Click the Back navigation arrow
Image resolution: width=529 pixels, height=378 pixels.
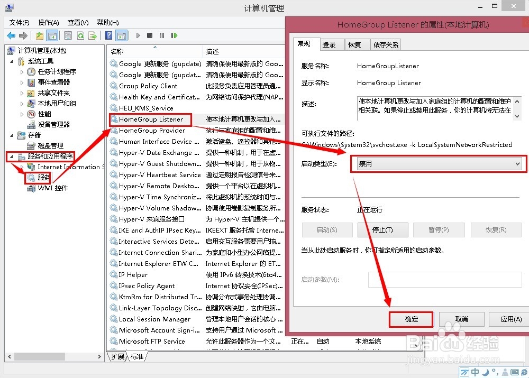(11, 35)
